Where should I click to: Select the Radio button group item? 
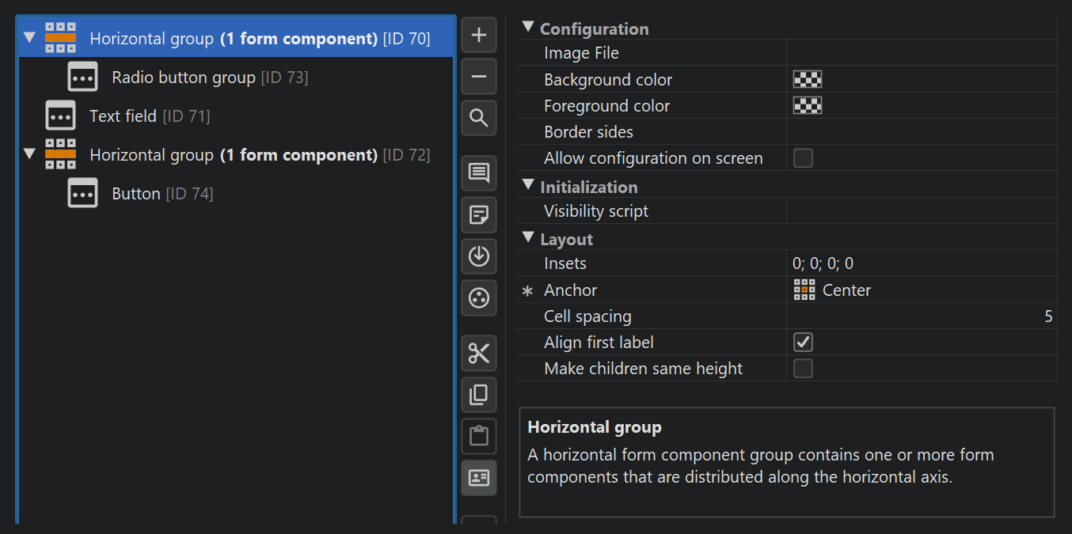coord(183,78)
